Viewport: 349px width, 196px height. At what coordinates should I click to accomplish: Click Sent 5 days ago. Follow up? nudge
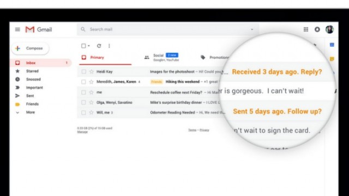point(278,111)
